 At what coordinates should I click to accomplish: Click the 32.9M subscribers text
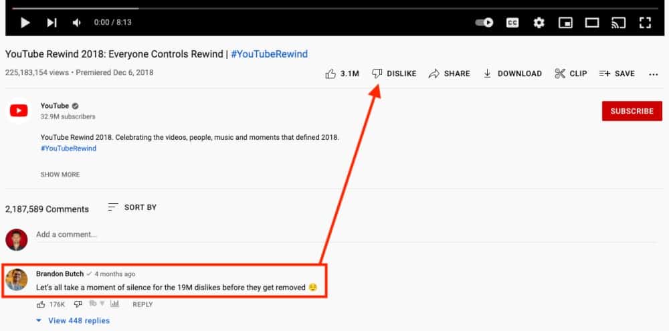tap(68, 116)
